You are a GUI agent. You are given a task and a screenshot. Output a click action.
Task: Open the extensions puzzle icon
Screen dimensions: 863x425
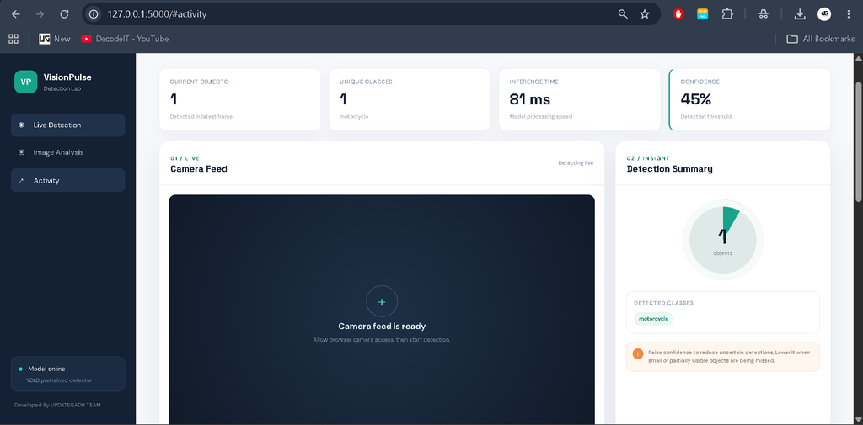(x=727, y=14)
